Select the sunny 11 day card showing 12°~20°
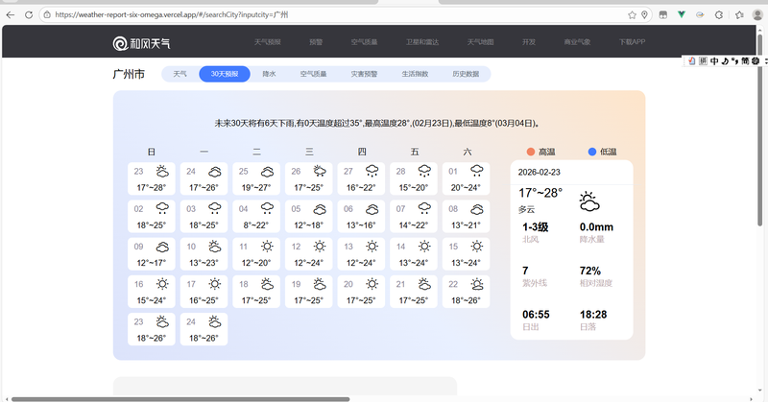 tap(256, 254)
